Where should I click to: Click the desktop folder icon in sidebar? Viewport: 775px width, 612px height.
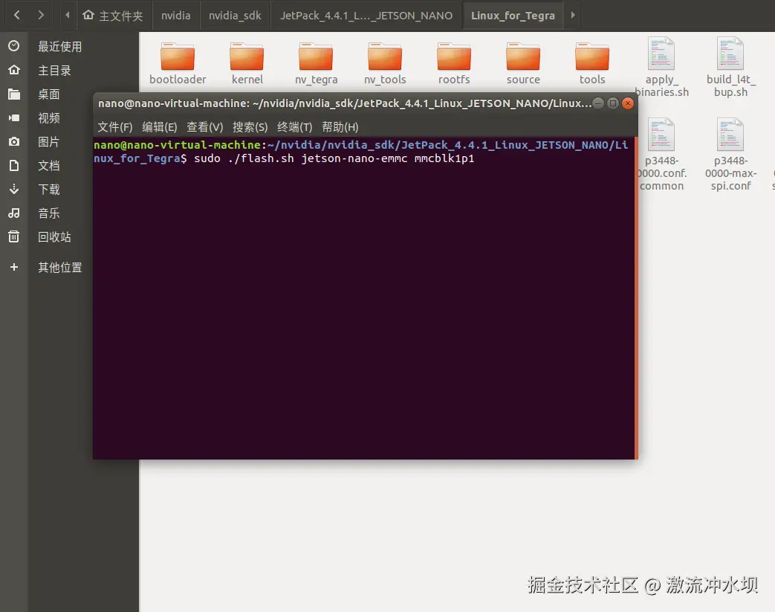[14, 94]
